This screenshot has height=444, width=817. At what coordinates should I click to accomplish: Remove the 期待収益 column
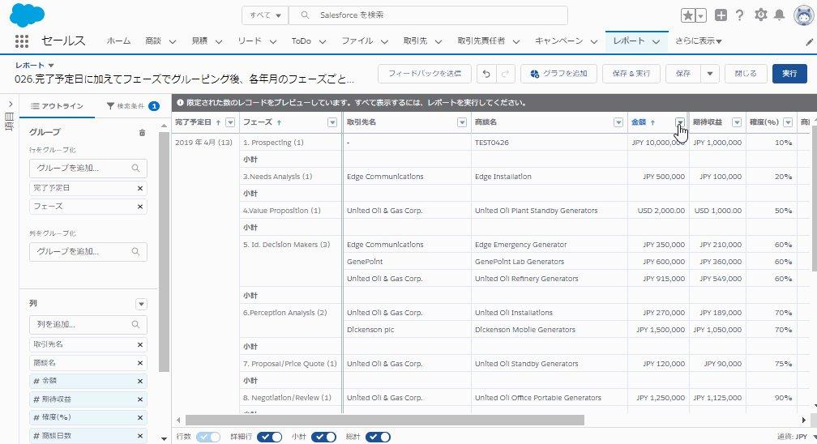tap(139, 399)
